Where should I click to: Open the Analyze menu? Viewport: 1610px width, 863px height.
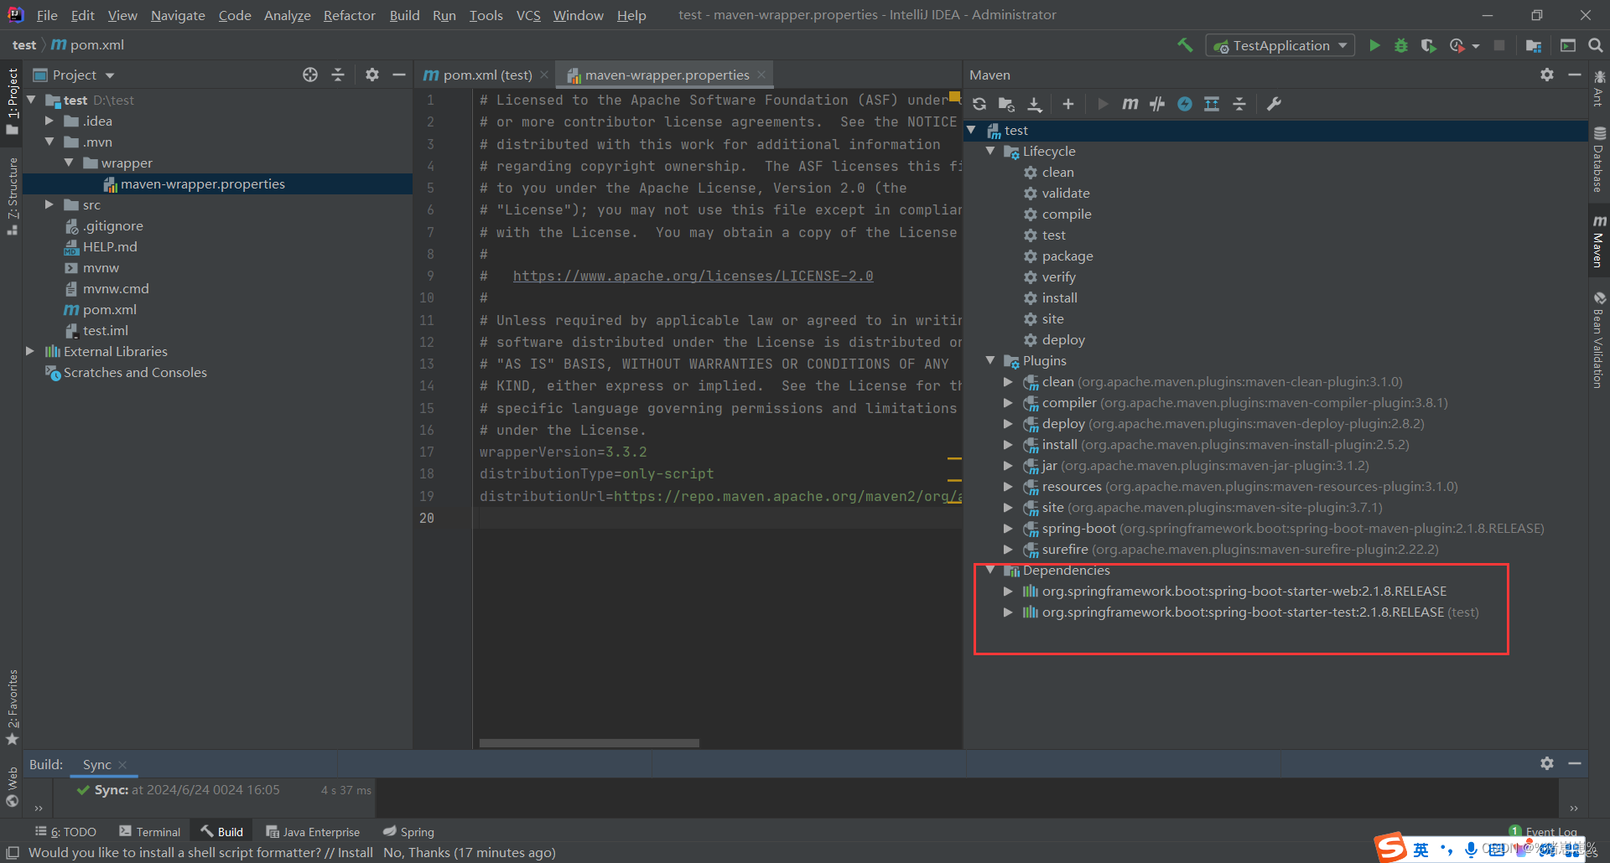coord(287,15)
